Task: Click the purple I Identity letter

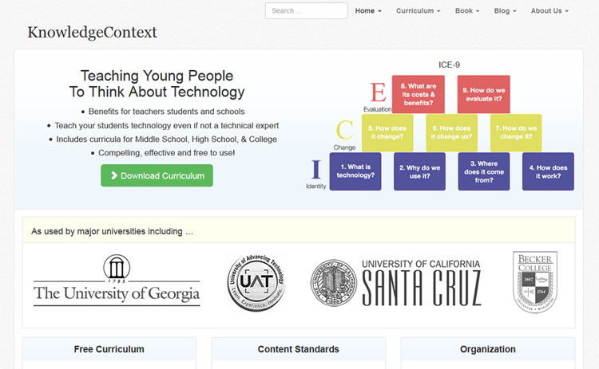Action: [316, 169]
